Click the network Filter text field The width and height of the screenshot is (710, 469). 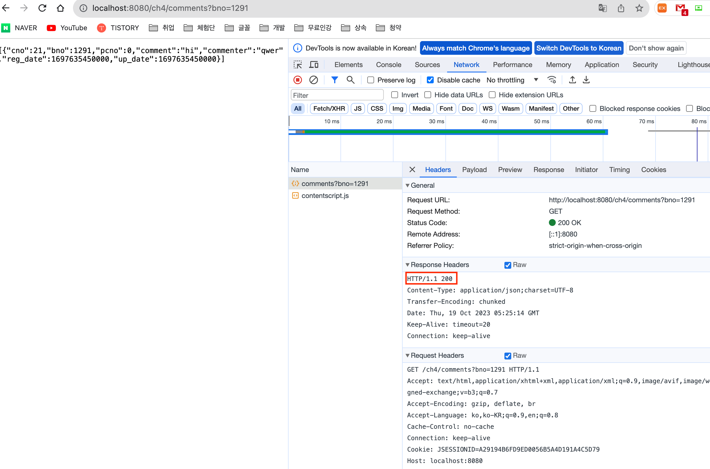point(337,95)
